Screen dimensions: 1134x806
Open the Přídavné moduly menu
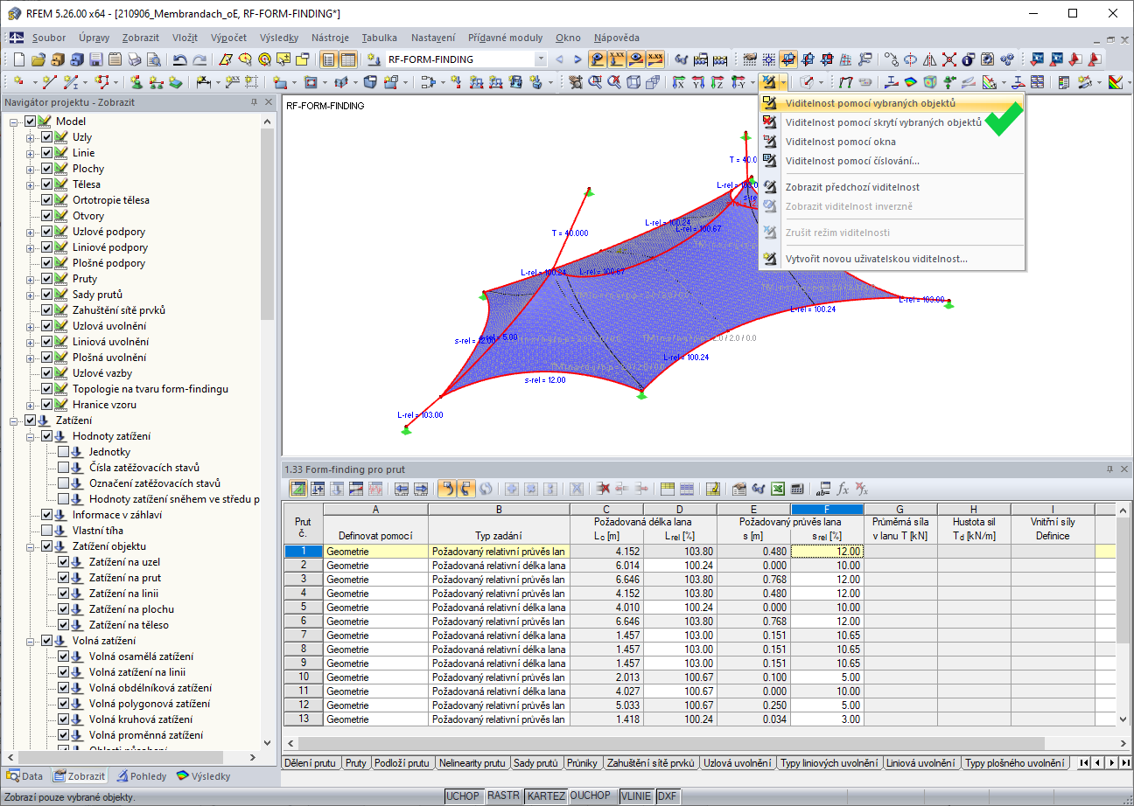click(505, 38)
